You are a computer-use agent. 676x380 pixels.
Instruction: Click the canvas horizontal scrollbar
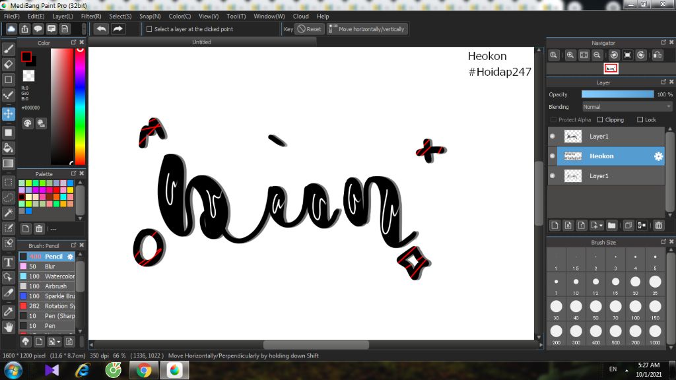pyautogui.click(x=316, y=344)
